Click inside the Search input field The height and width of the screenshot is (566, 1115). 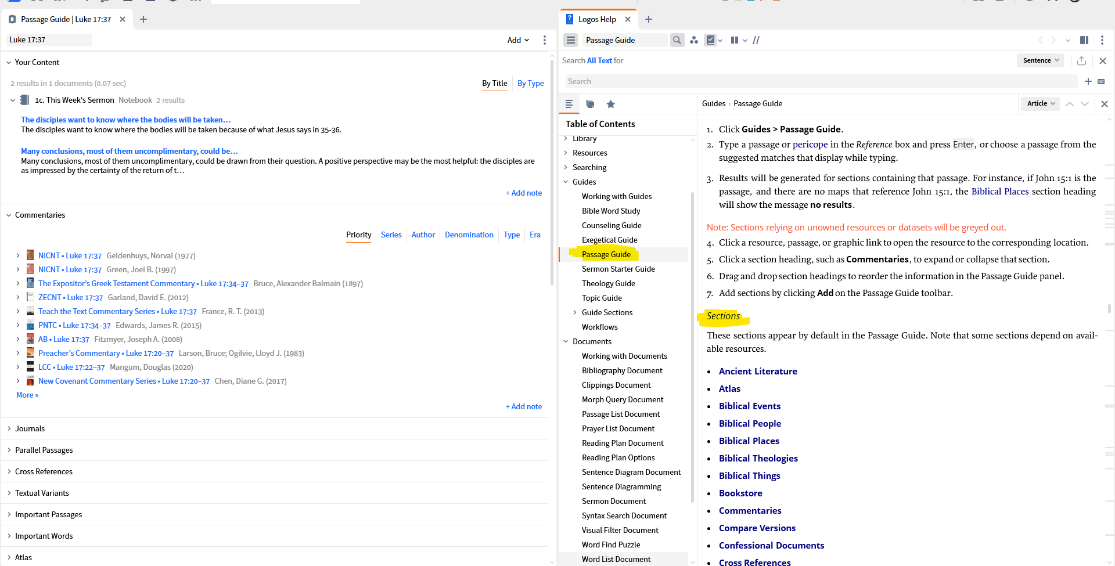[x=821, y=81]
